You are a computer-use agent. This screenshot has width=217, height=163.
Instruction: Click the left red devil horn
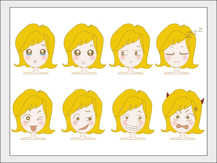(168, 95)
